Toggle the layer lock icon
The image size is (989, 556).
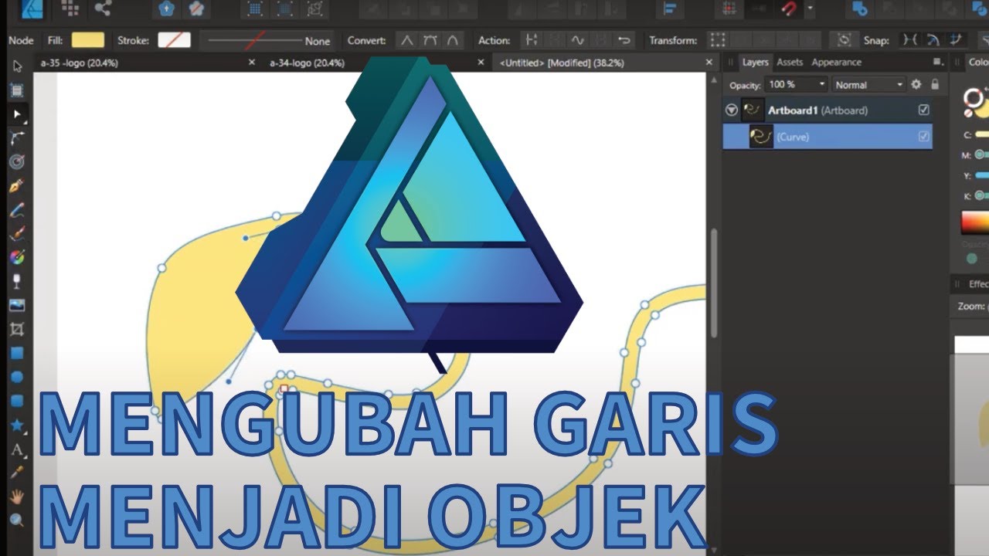pos(935,84)
